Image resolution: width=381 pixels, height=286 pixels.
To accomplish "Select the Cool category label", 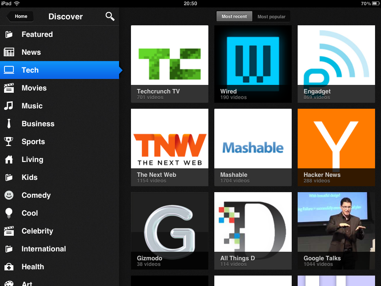I will coord(30,213).
